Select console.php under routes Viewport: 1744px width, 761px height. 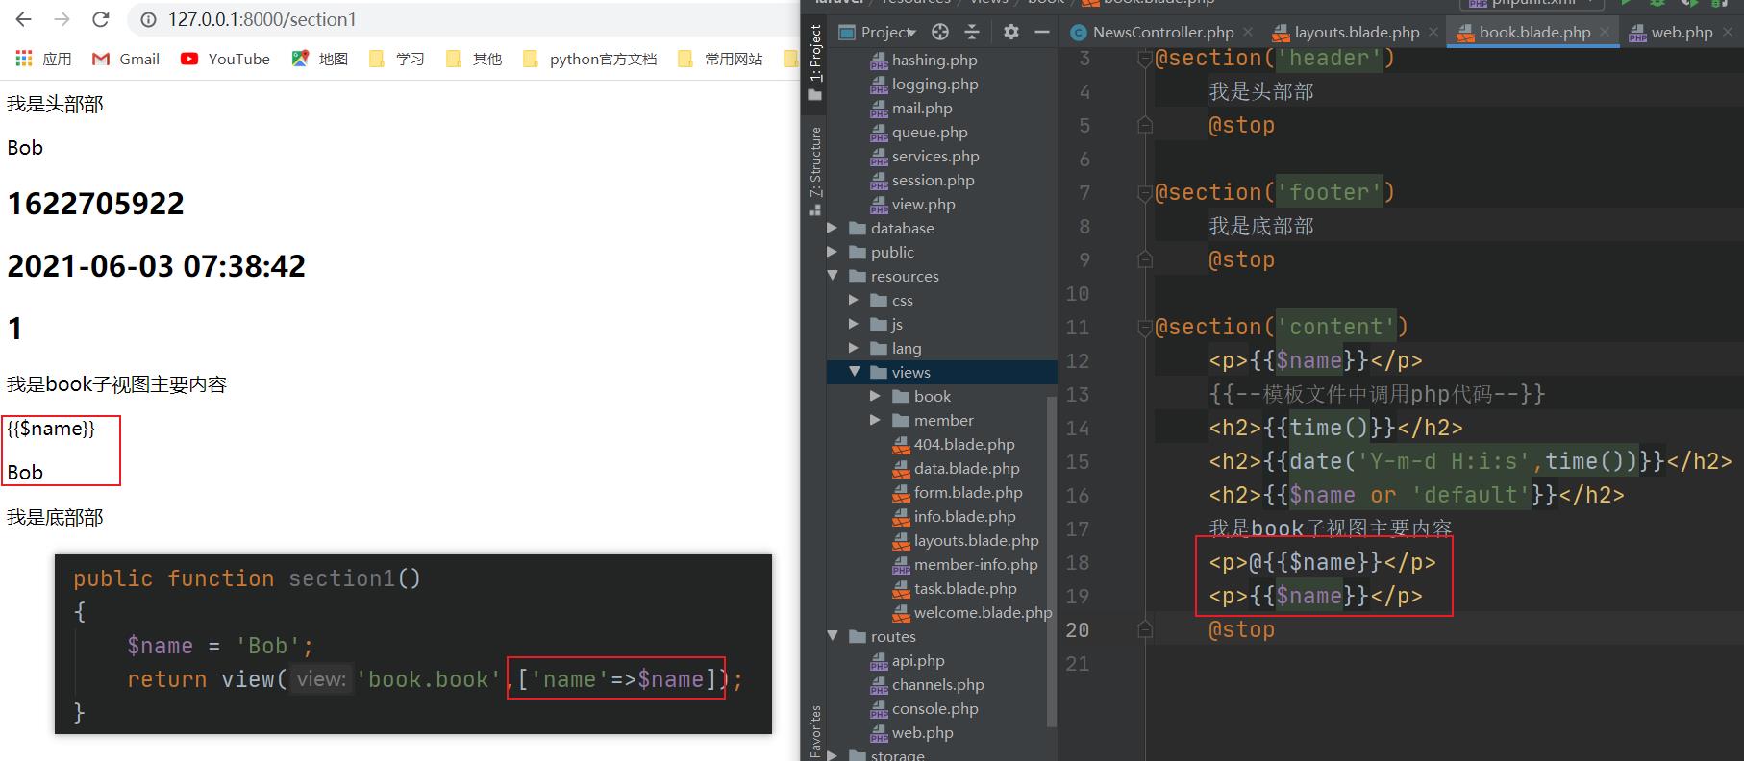[x=924, y=708]
